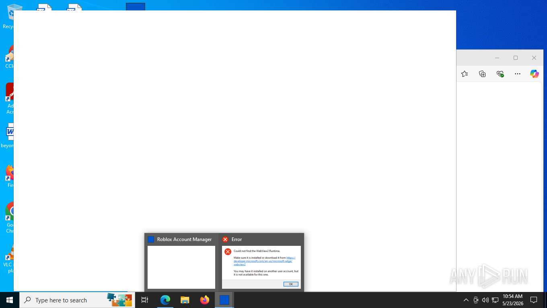
Task: Maximize the Edge window
Action: point(516,58)
